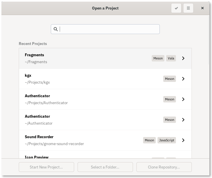Open the kgx project row chevron
212x178 pixels.
(183, 79)
